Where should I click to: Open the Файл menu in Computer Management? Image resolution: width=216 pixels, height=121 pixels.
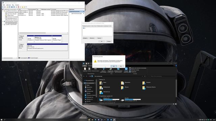coord(4,5)
